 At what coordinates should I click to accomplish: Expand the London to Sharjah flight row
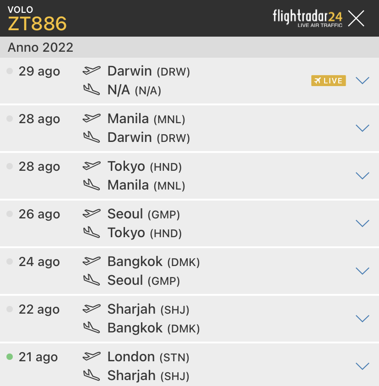point(362,366)
